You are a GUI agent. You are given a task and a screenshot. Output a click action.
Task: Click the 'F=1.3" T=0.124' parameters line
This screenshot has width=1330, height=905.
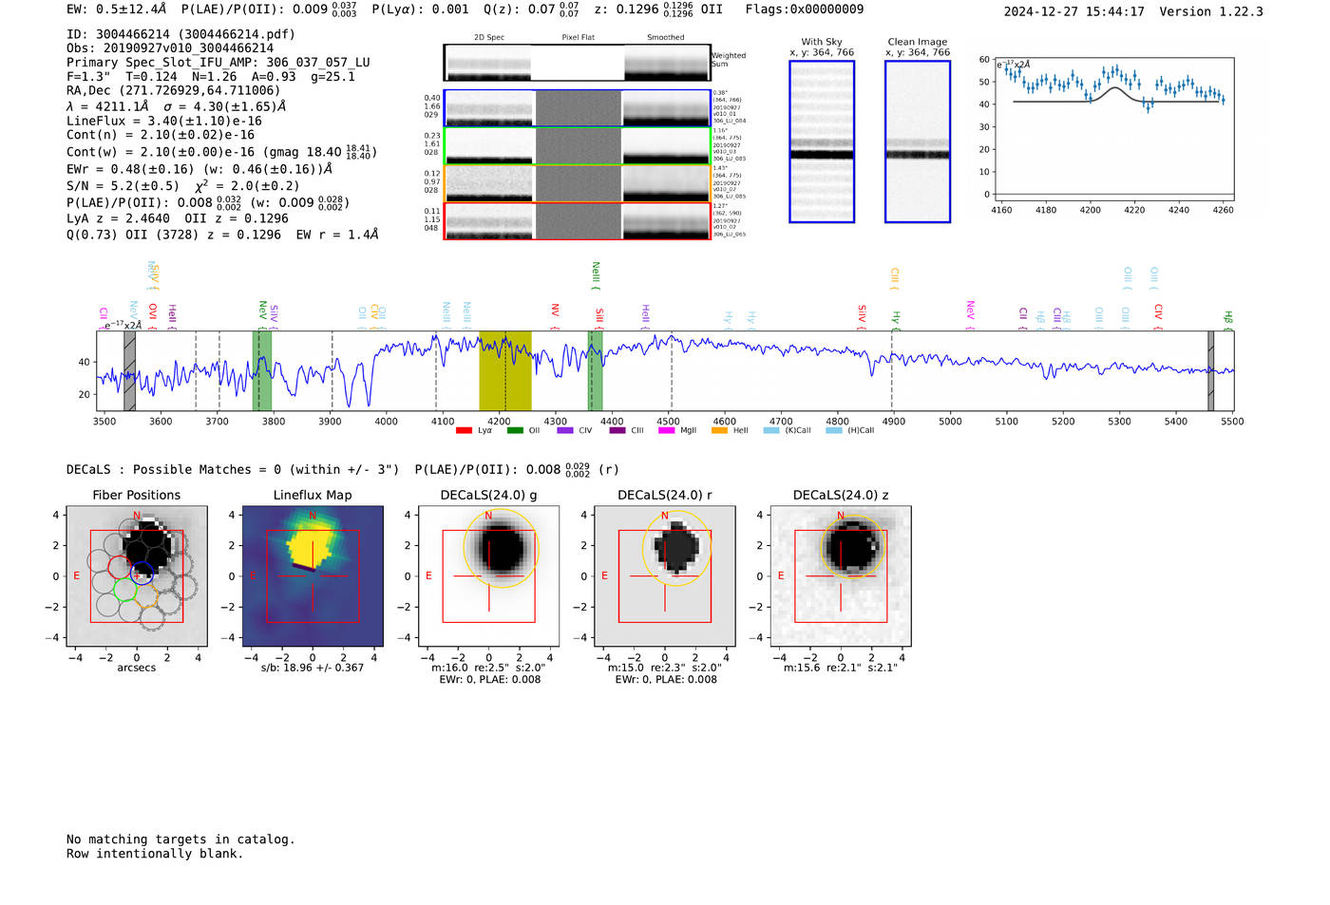click(211, 77)
